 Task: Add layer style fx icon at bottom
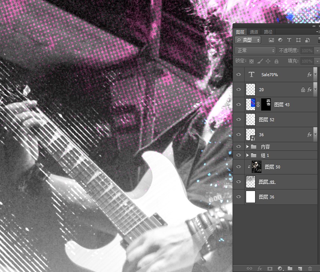260,268
